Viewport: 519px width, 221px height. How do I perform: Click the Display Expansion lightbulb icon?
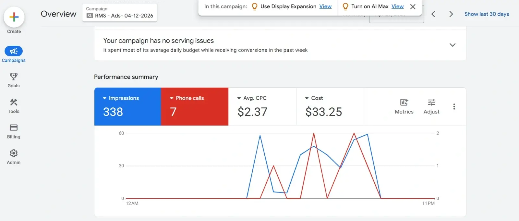click(255, 6)
